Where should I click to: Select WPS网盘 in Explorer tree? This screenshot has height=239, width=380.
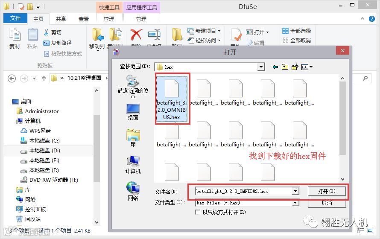click(35, 131)
